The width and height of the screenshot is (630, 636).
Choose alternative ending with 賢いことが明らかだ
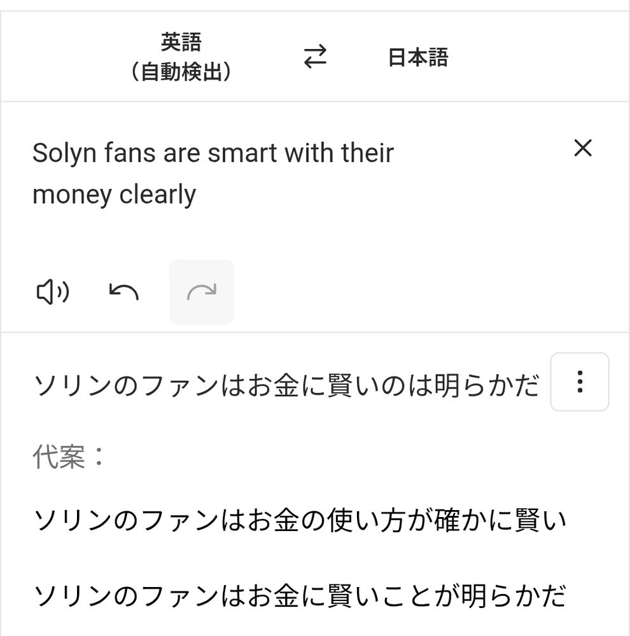click(x=299, y=596)
